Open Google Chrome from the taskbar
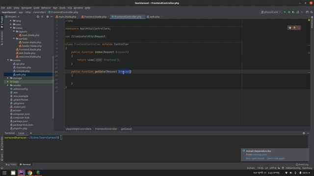Image resolution: width=314 pixels, height=176 pixels. (x=30, y=173)
